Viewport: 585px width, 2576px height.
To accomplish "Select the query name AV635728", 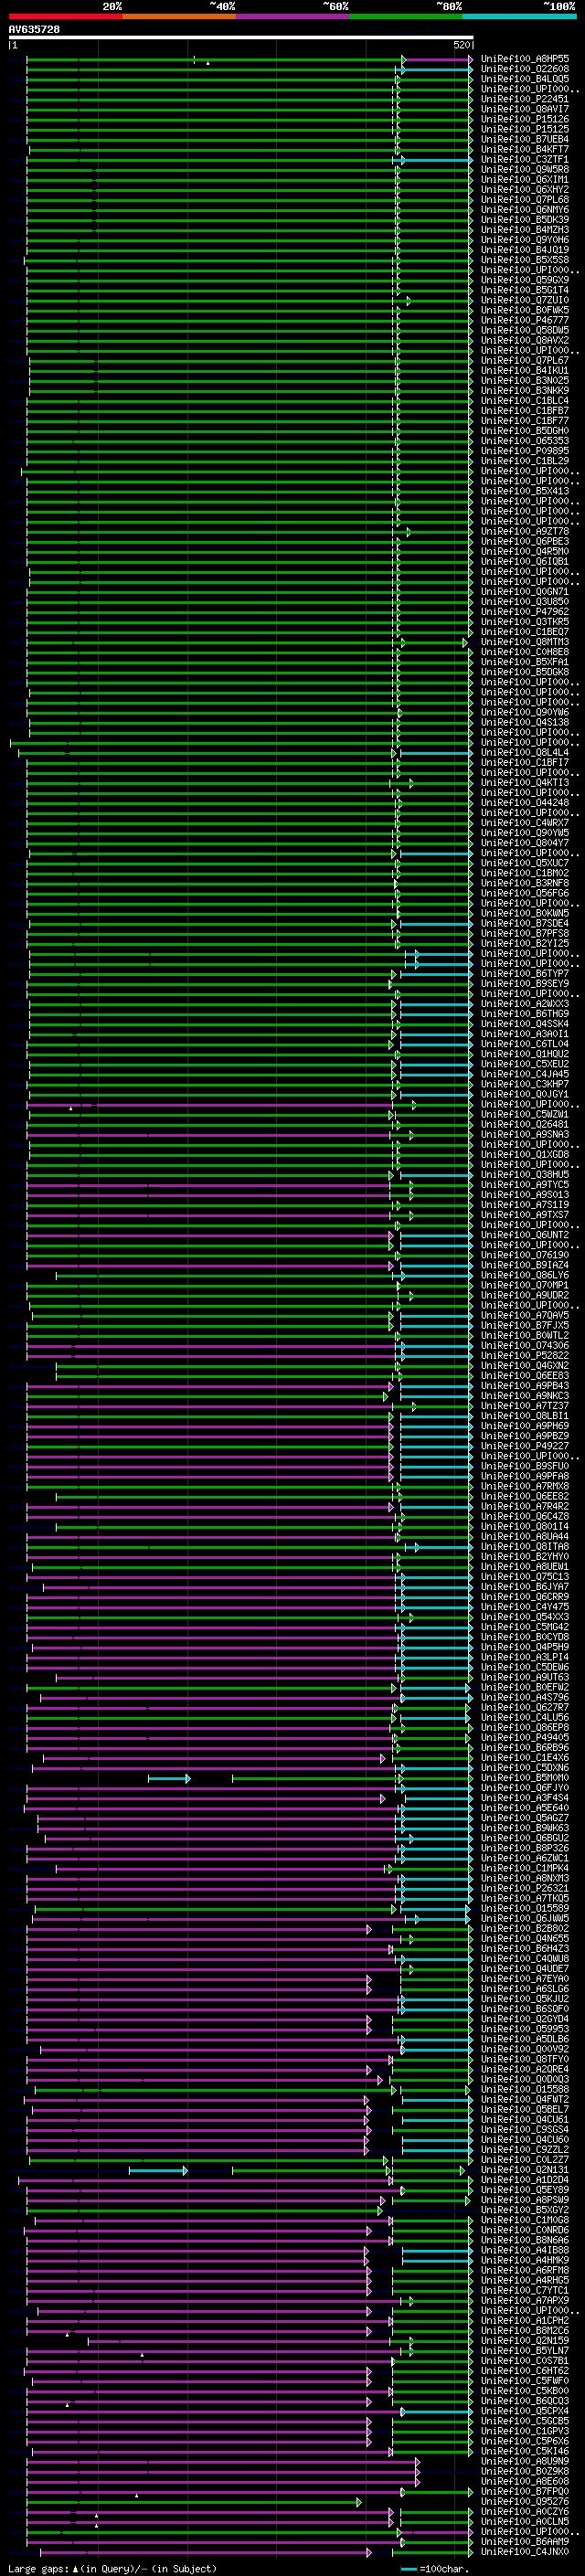I will [x=34, y=30].
